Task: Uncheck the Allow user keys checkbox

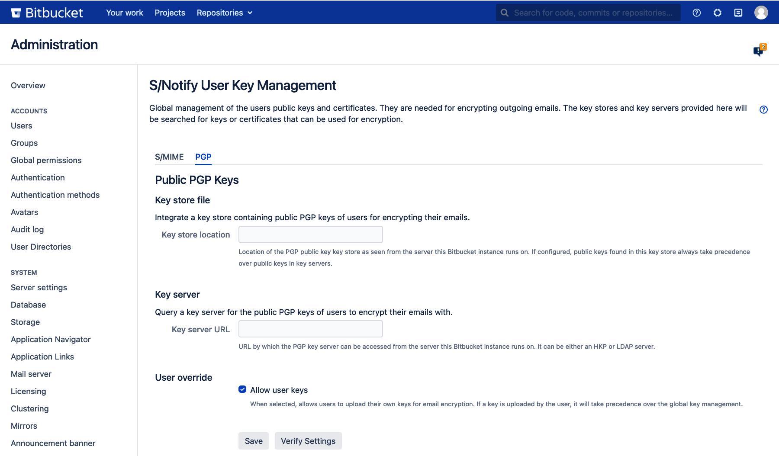Action: pyautogui.click(x=242, y=389)
